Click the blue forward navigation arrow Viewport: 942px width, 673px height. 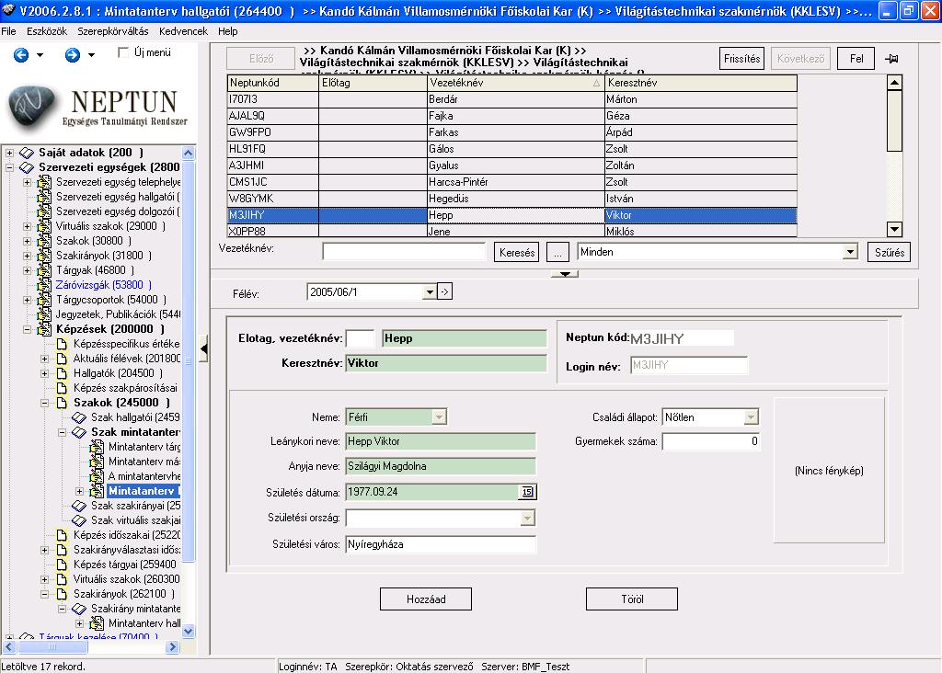(x=72, y=55)
